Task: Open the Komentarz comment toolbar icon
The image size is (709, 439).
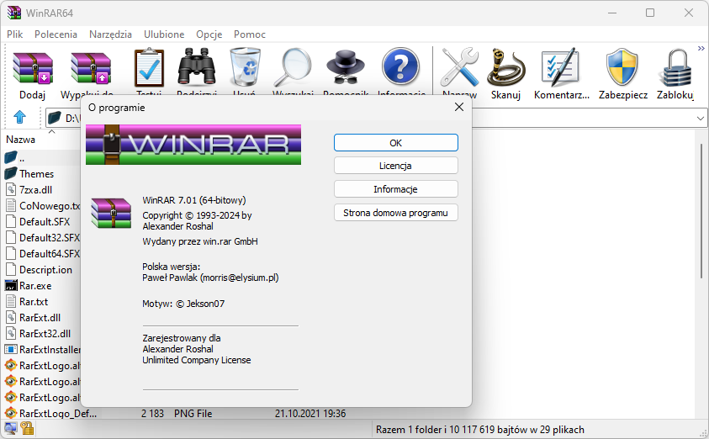Action: pyautogui.click(x=561, y=67)
